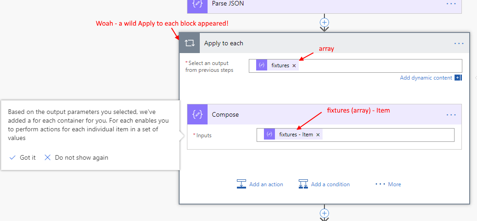Screen dimensions: 477x221
Task: Click Add an action in the loop
Action: (260, 184)
